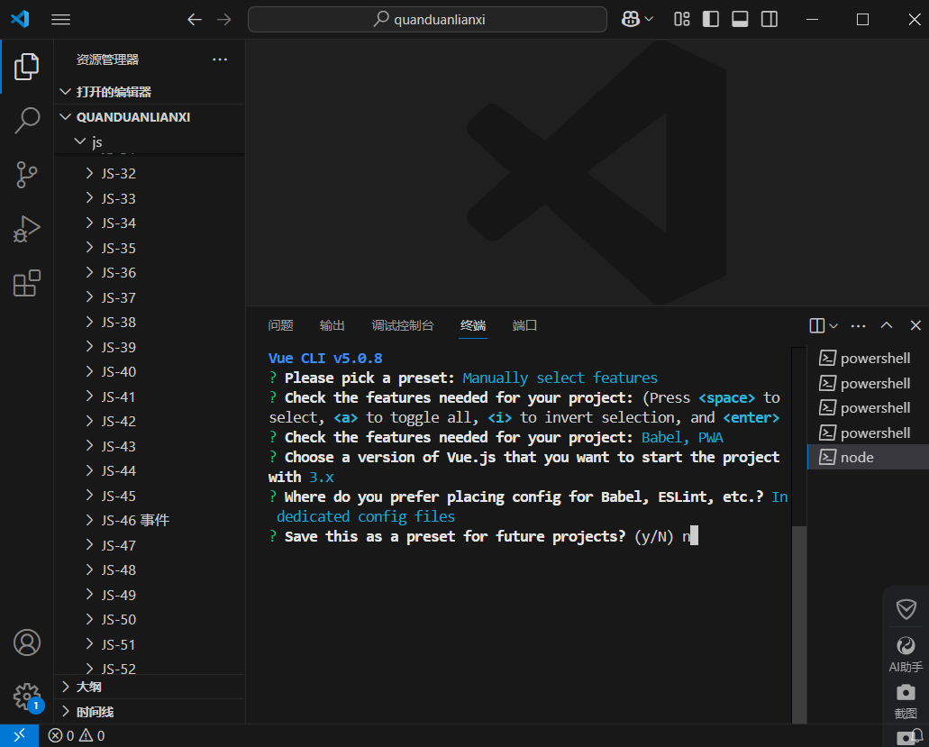Toggle the primary side bar

pos(710,20)
